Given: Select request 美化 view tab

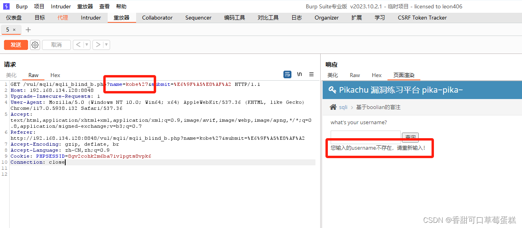Looking at the screenshot, I should click(11, 75).
